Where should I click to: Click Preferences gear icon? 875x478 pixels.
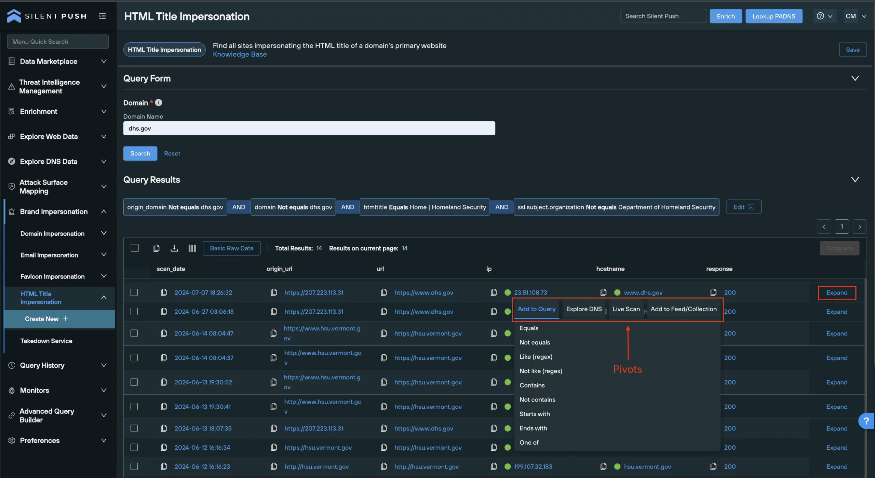click(12, 440)
